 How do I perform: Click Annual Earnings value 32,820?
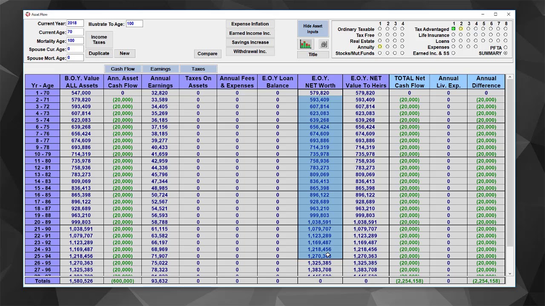pyautogui.click(x=160, y=93)
